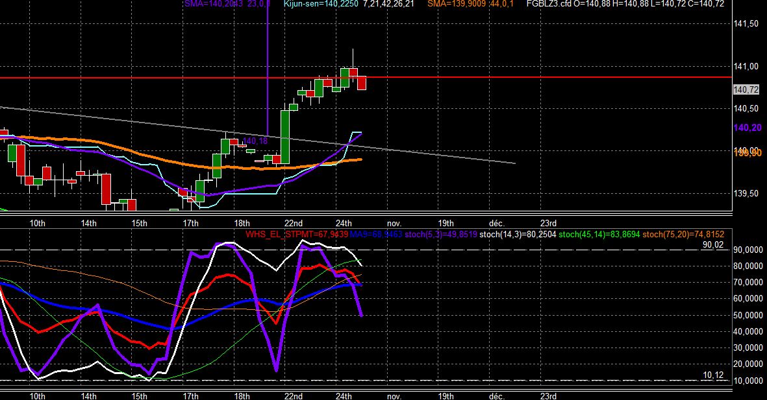The height and width of the screenshot is (400, 767).
Task: Click the 141,50 price axis label
Action: [746, 24]
